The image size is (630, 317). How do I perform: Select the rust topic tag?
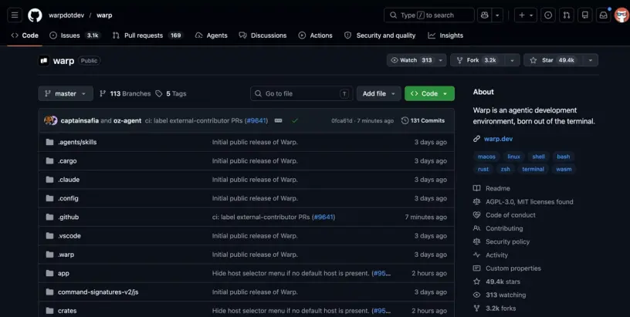coord(483,169)
